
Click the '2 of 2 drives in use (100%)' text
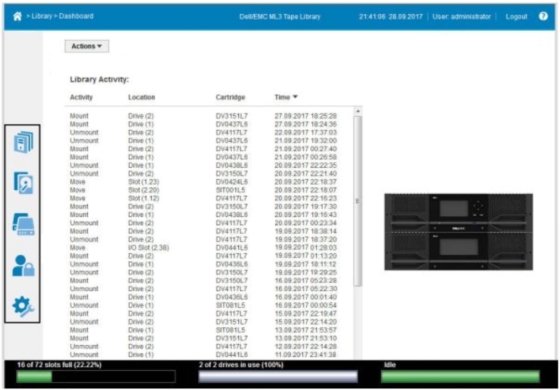[241, 365]
